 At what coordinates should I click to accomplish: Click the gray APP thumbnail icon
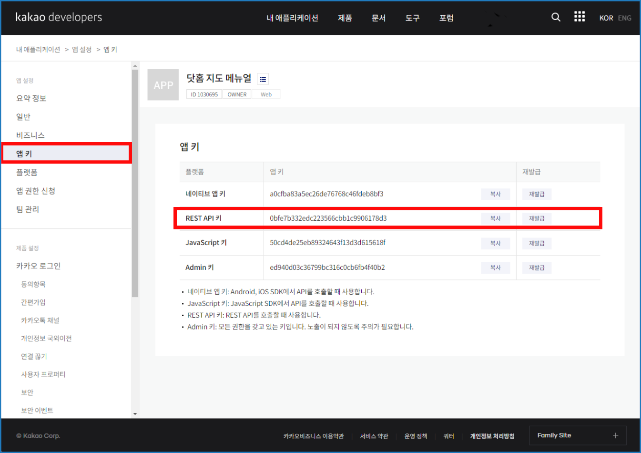[x=163, y=85]
